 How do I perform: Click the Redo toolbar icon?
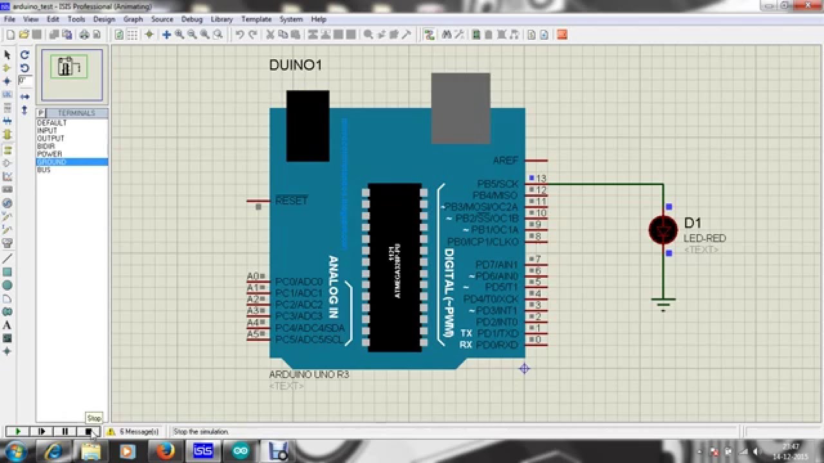click(253, 35)
